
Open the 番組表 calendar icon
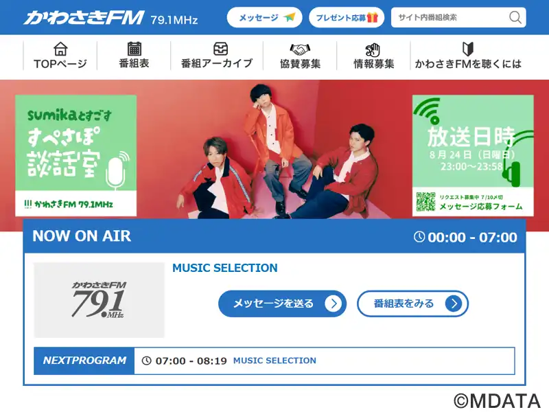point(134,49)
